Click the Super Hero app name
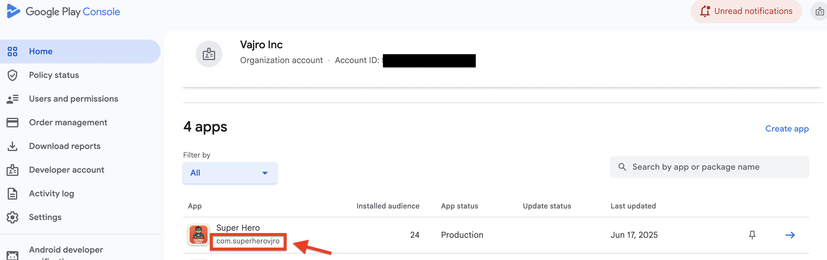The height and width of the screenshot is (260, 827). pyautogui.click(x=238, y=228)
